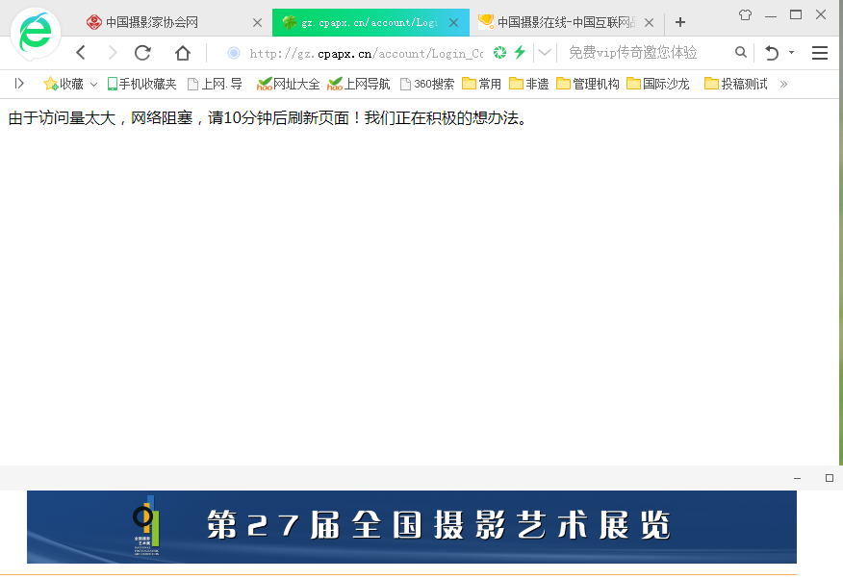Expand the 收藏 dropdown chevron
The width and height of the screenshot is (843, 579).
pyautogui.click(x=93, y=85)
